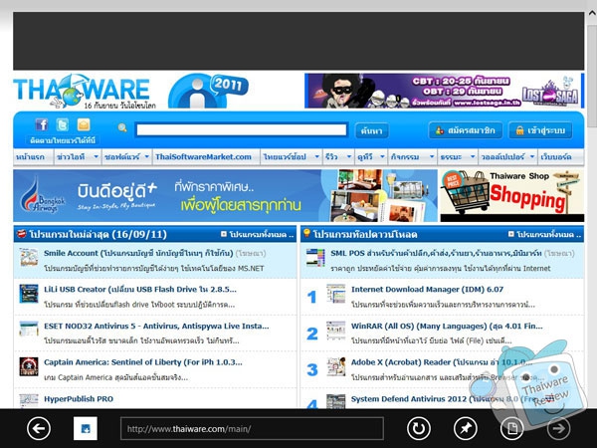Click the page vertical scrollbar thumb
Viewport: 597px width, 448px height.
click(x=592, y=77)
